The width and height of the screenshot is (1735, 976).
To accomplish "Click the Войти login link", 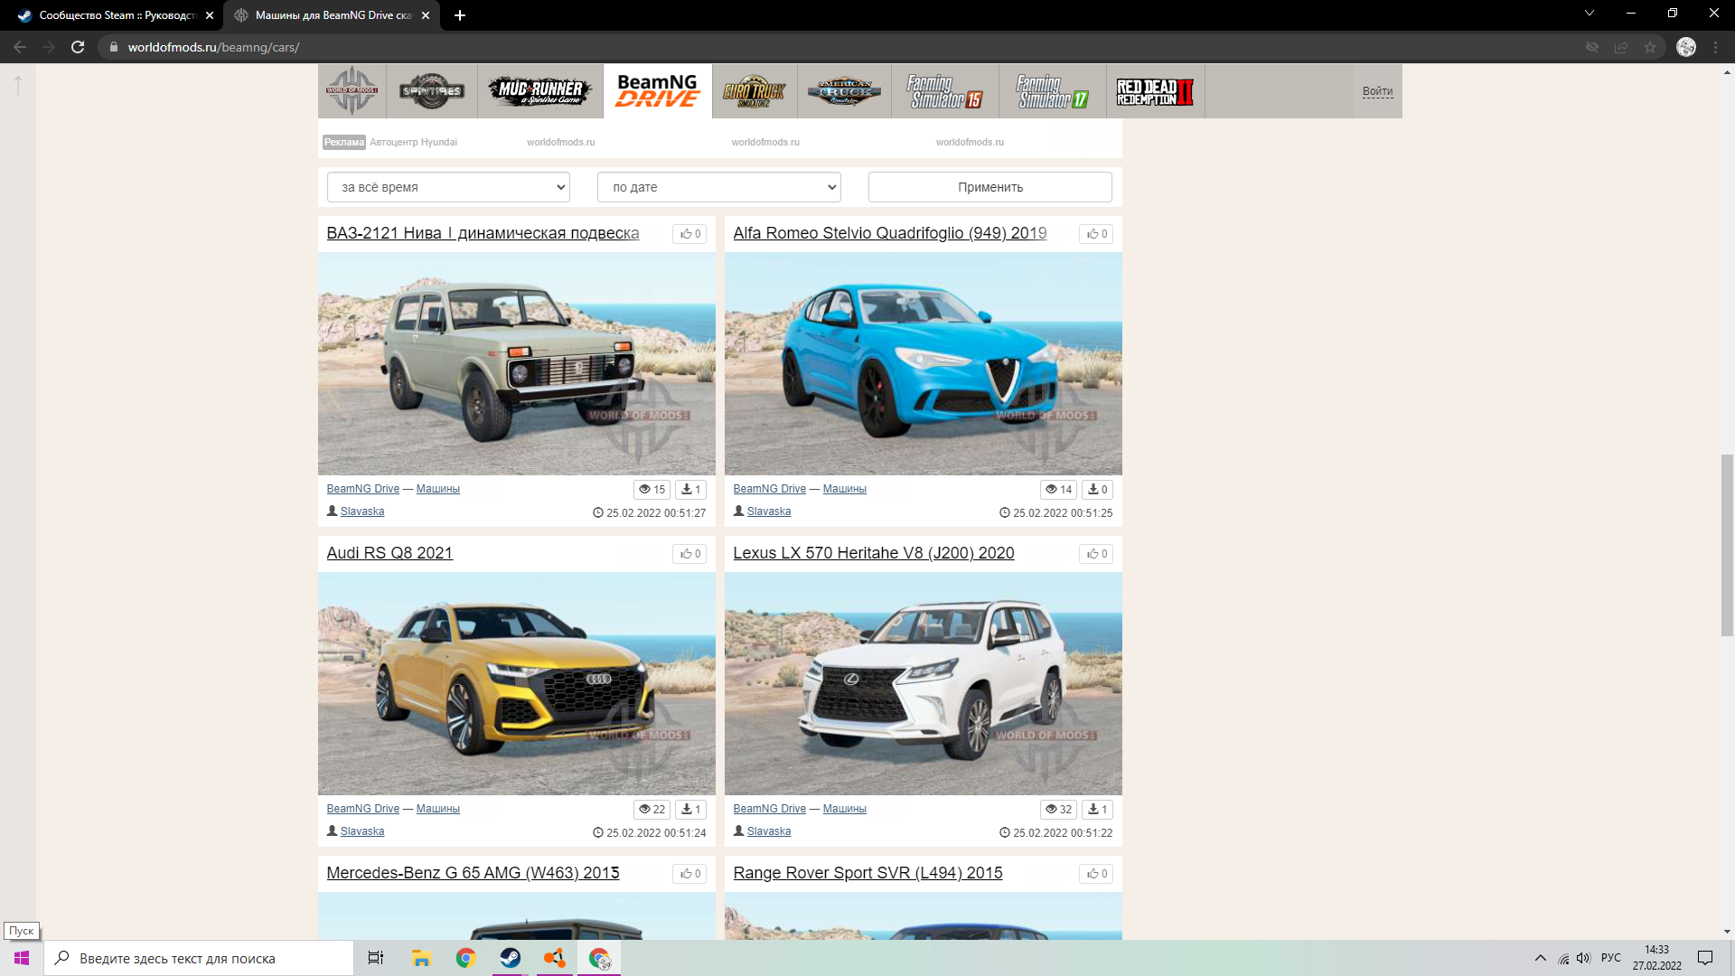I will click(1377, 91).
